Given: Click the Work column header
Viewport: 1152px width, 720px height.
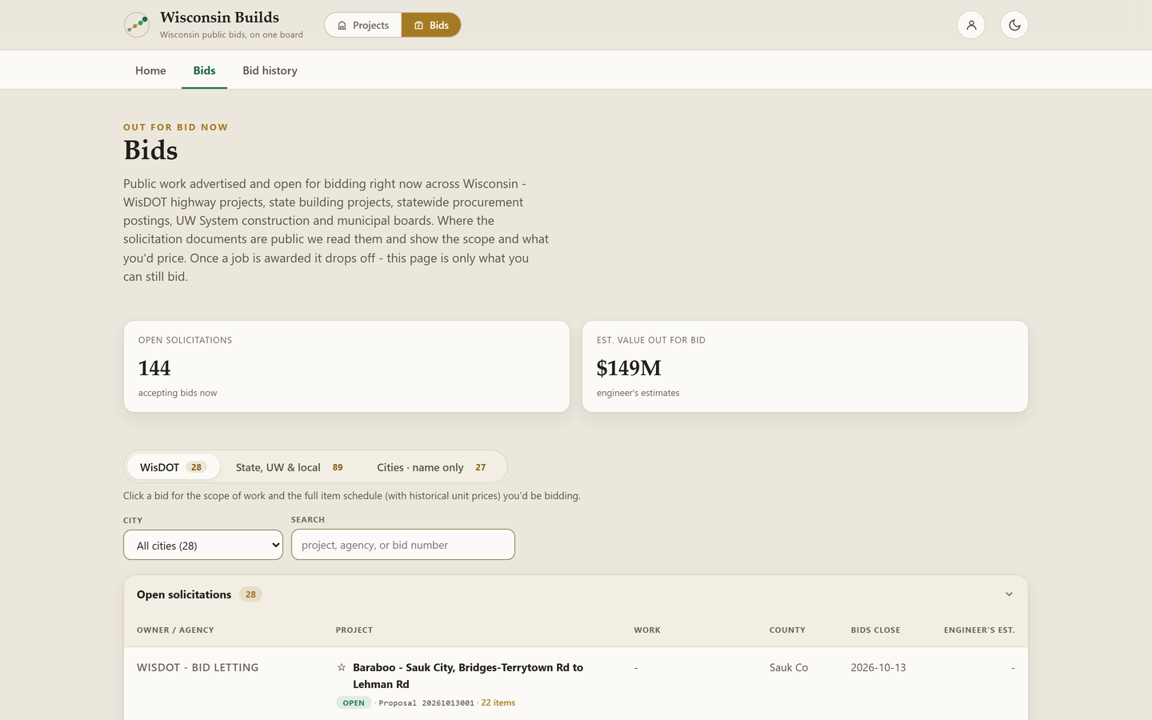Looking at the screenshot, I should pyautogui.click(x=647, y=630).
